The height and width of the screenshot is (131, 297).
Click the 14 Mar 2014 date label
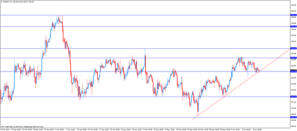coord(5,130)
